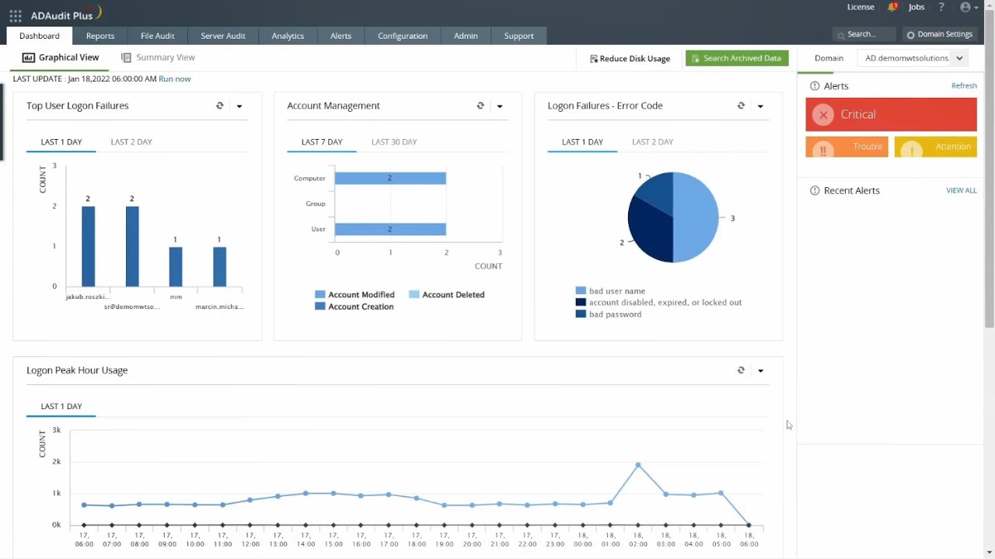The width and height of the screenshot is (995, 559).
Task: Open the help question mark icon
Action: click(941, 7)
